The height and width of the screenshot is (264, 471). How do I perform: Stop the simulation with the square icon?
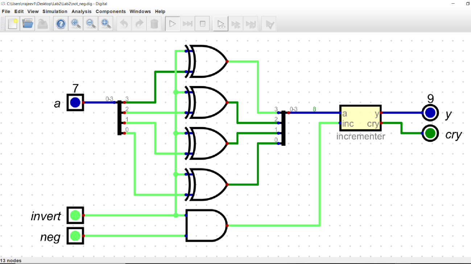click(x=203, y=24)
